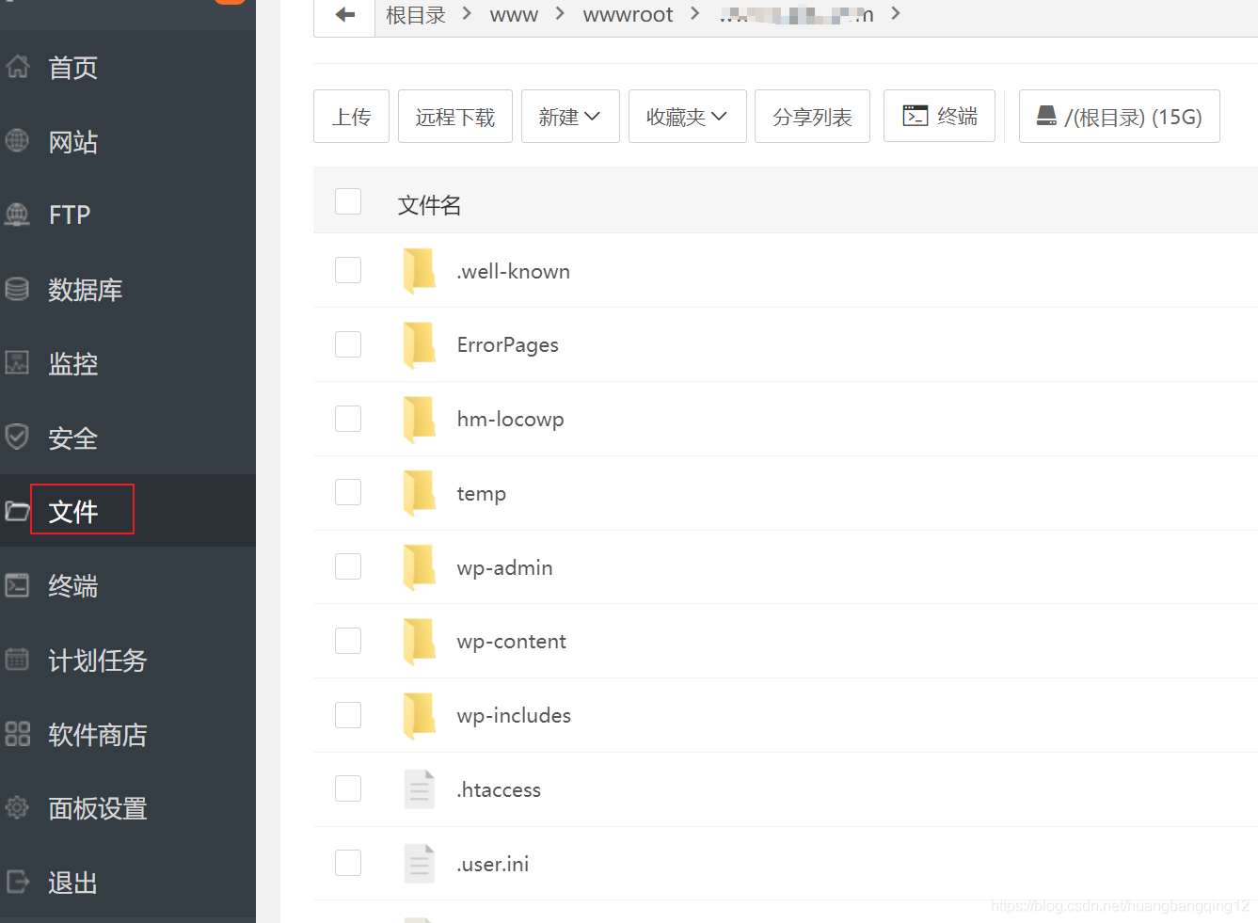Open the .htaccess file name
Viewport: 1258px width, 923px height.
coord(499,790)
